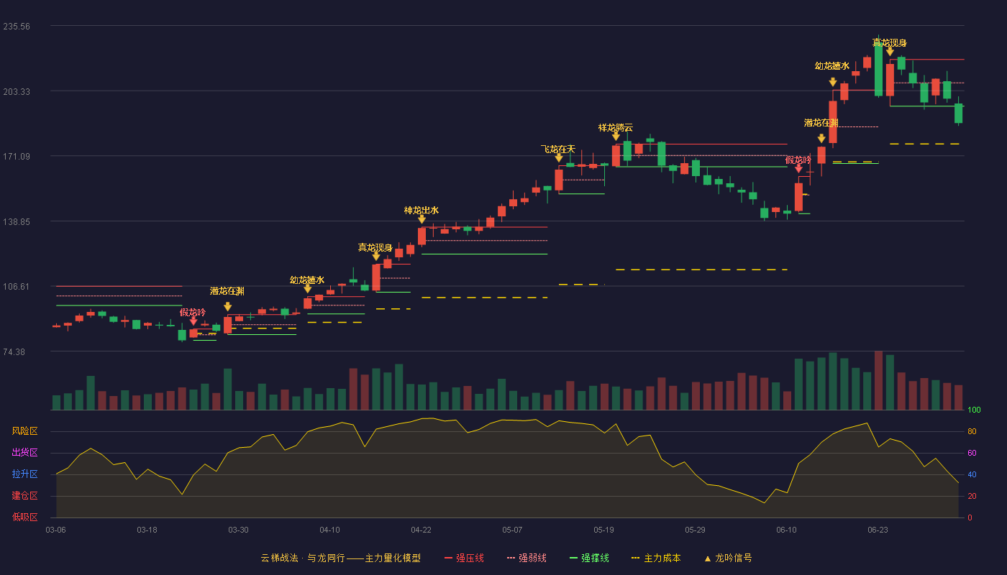Image resolution: width=1007 pixels, height=575 pixels.
Task: Click the 106.61 price axis label
Action: (x=17, y=287)
